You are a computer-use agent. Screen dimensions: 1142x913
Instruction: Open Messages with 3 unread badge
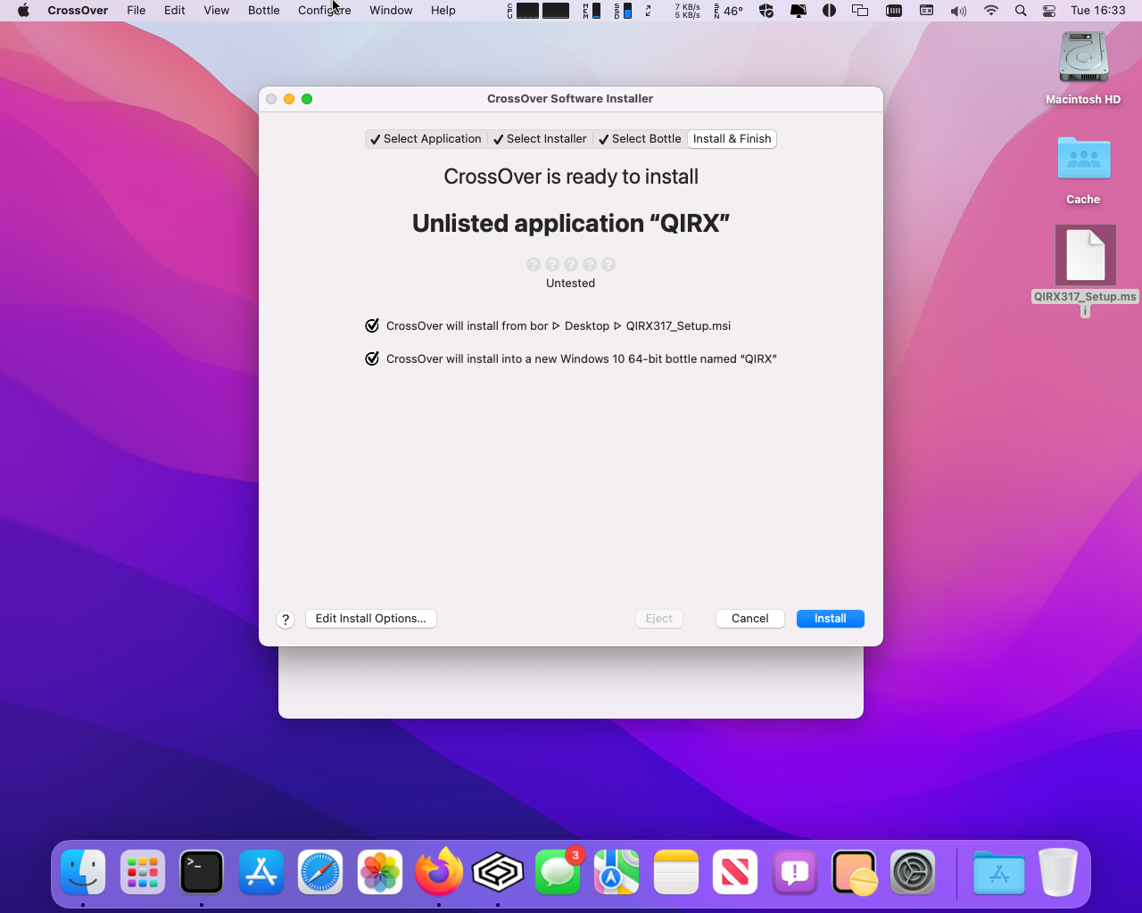point(558,871)
